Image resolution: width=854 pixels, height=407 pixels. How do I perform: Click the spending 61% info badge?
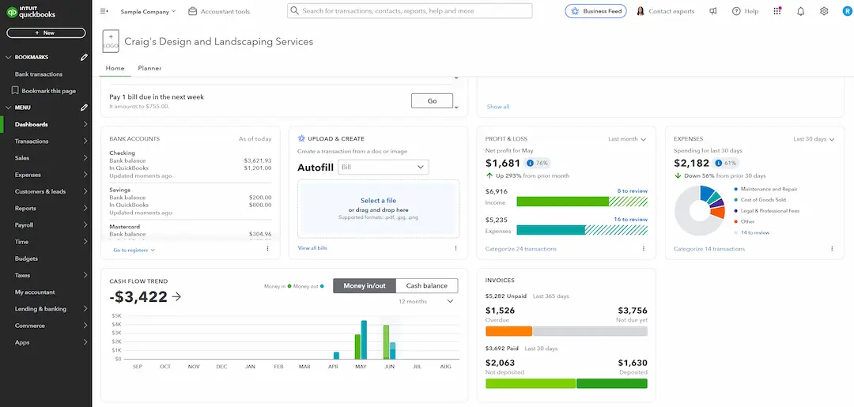pos(727,163)
